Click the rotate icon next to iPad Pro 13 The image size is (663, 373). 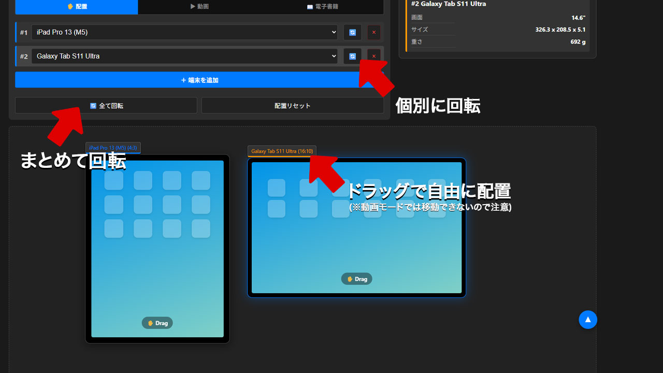(x=352, y=32)
